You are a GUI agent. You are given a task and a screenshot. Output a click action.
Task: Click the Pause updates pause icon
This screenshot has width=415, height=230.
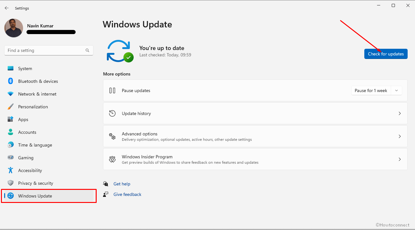pos(112,90)
